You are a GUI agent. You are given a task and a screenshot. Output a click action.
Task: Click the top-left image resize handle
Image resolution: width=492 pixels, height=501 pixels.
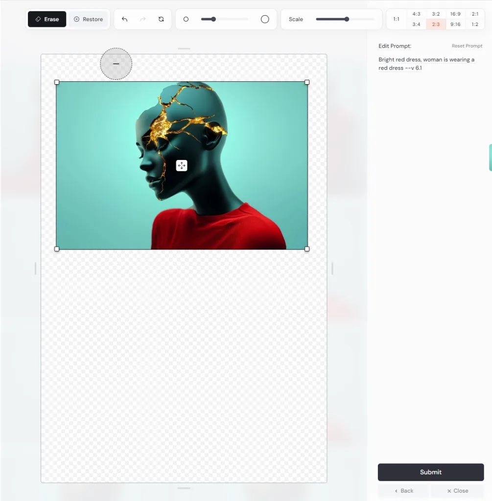pyautogui.click(x=57, y=82)
